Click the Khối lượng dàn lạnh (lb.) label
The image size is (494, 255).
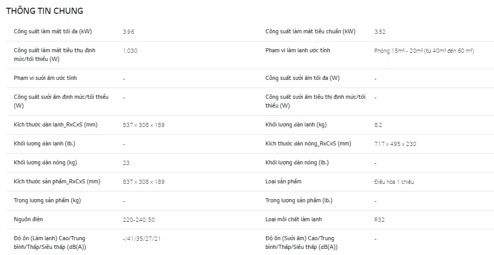[41, 144]
